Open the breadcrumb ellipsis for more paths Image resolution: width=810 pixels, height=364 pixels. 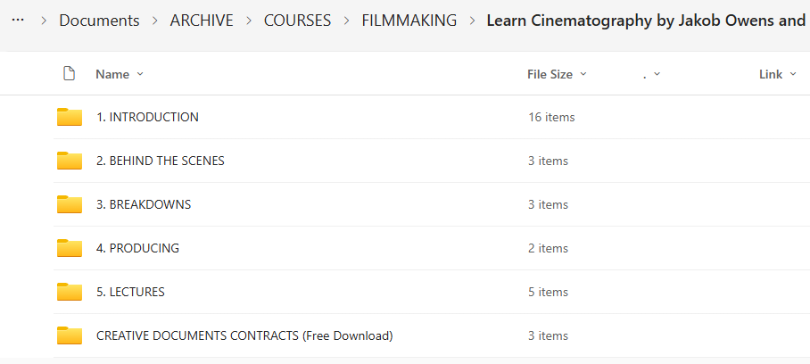point(18,20)
